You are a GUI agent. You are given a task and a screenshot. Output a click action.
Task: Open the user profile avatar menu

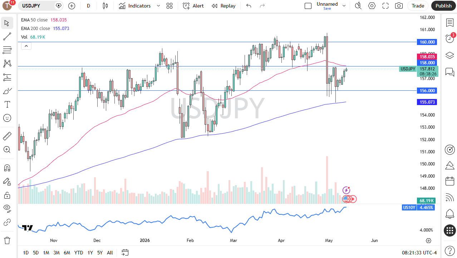click(8, 6)
